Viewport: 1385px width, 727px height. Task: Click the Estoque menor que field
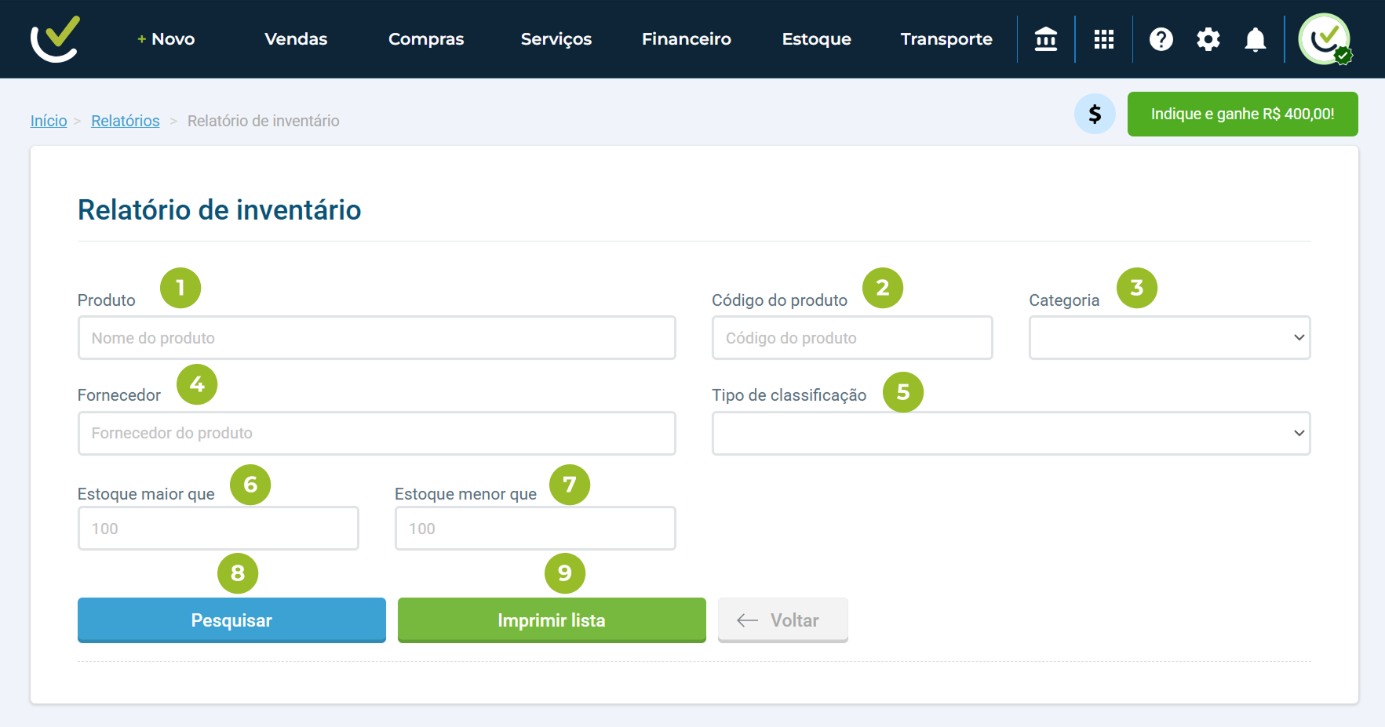pyautogui.click(x=535, y=529)
